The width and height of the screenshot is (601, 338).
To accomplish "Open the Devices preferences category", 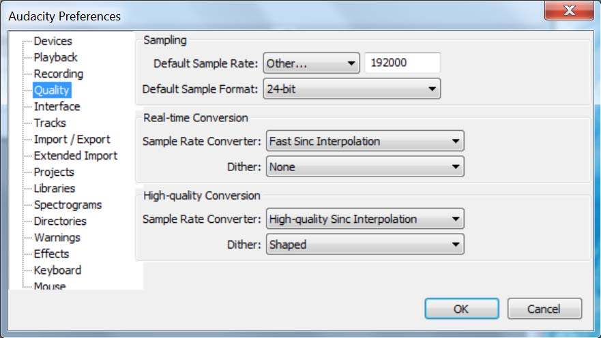I will (x=53, y=41).
